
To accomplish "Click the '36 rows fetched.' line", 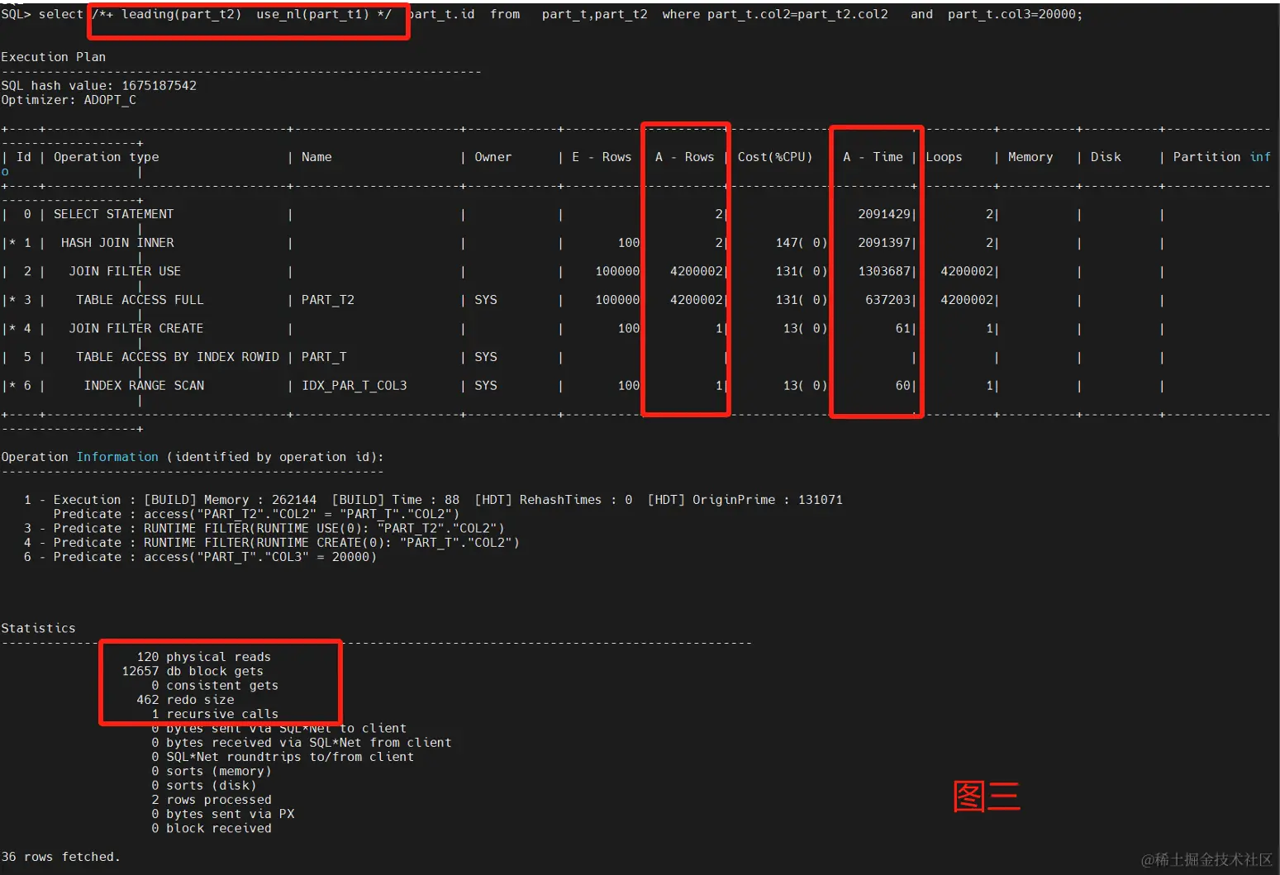I will tap(60, 857).
